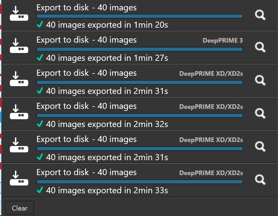Click the progress bar of the 2min 33s export
Image resolution: width=278 pixels, height=216 pixels.
click(140, 182)
